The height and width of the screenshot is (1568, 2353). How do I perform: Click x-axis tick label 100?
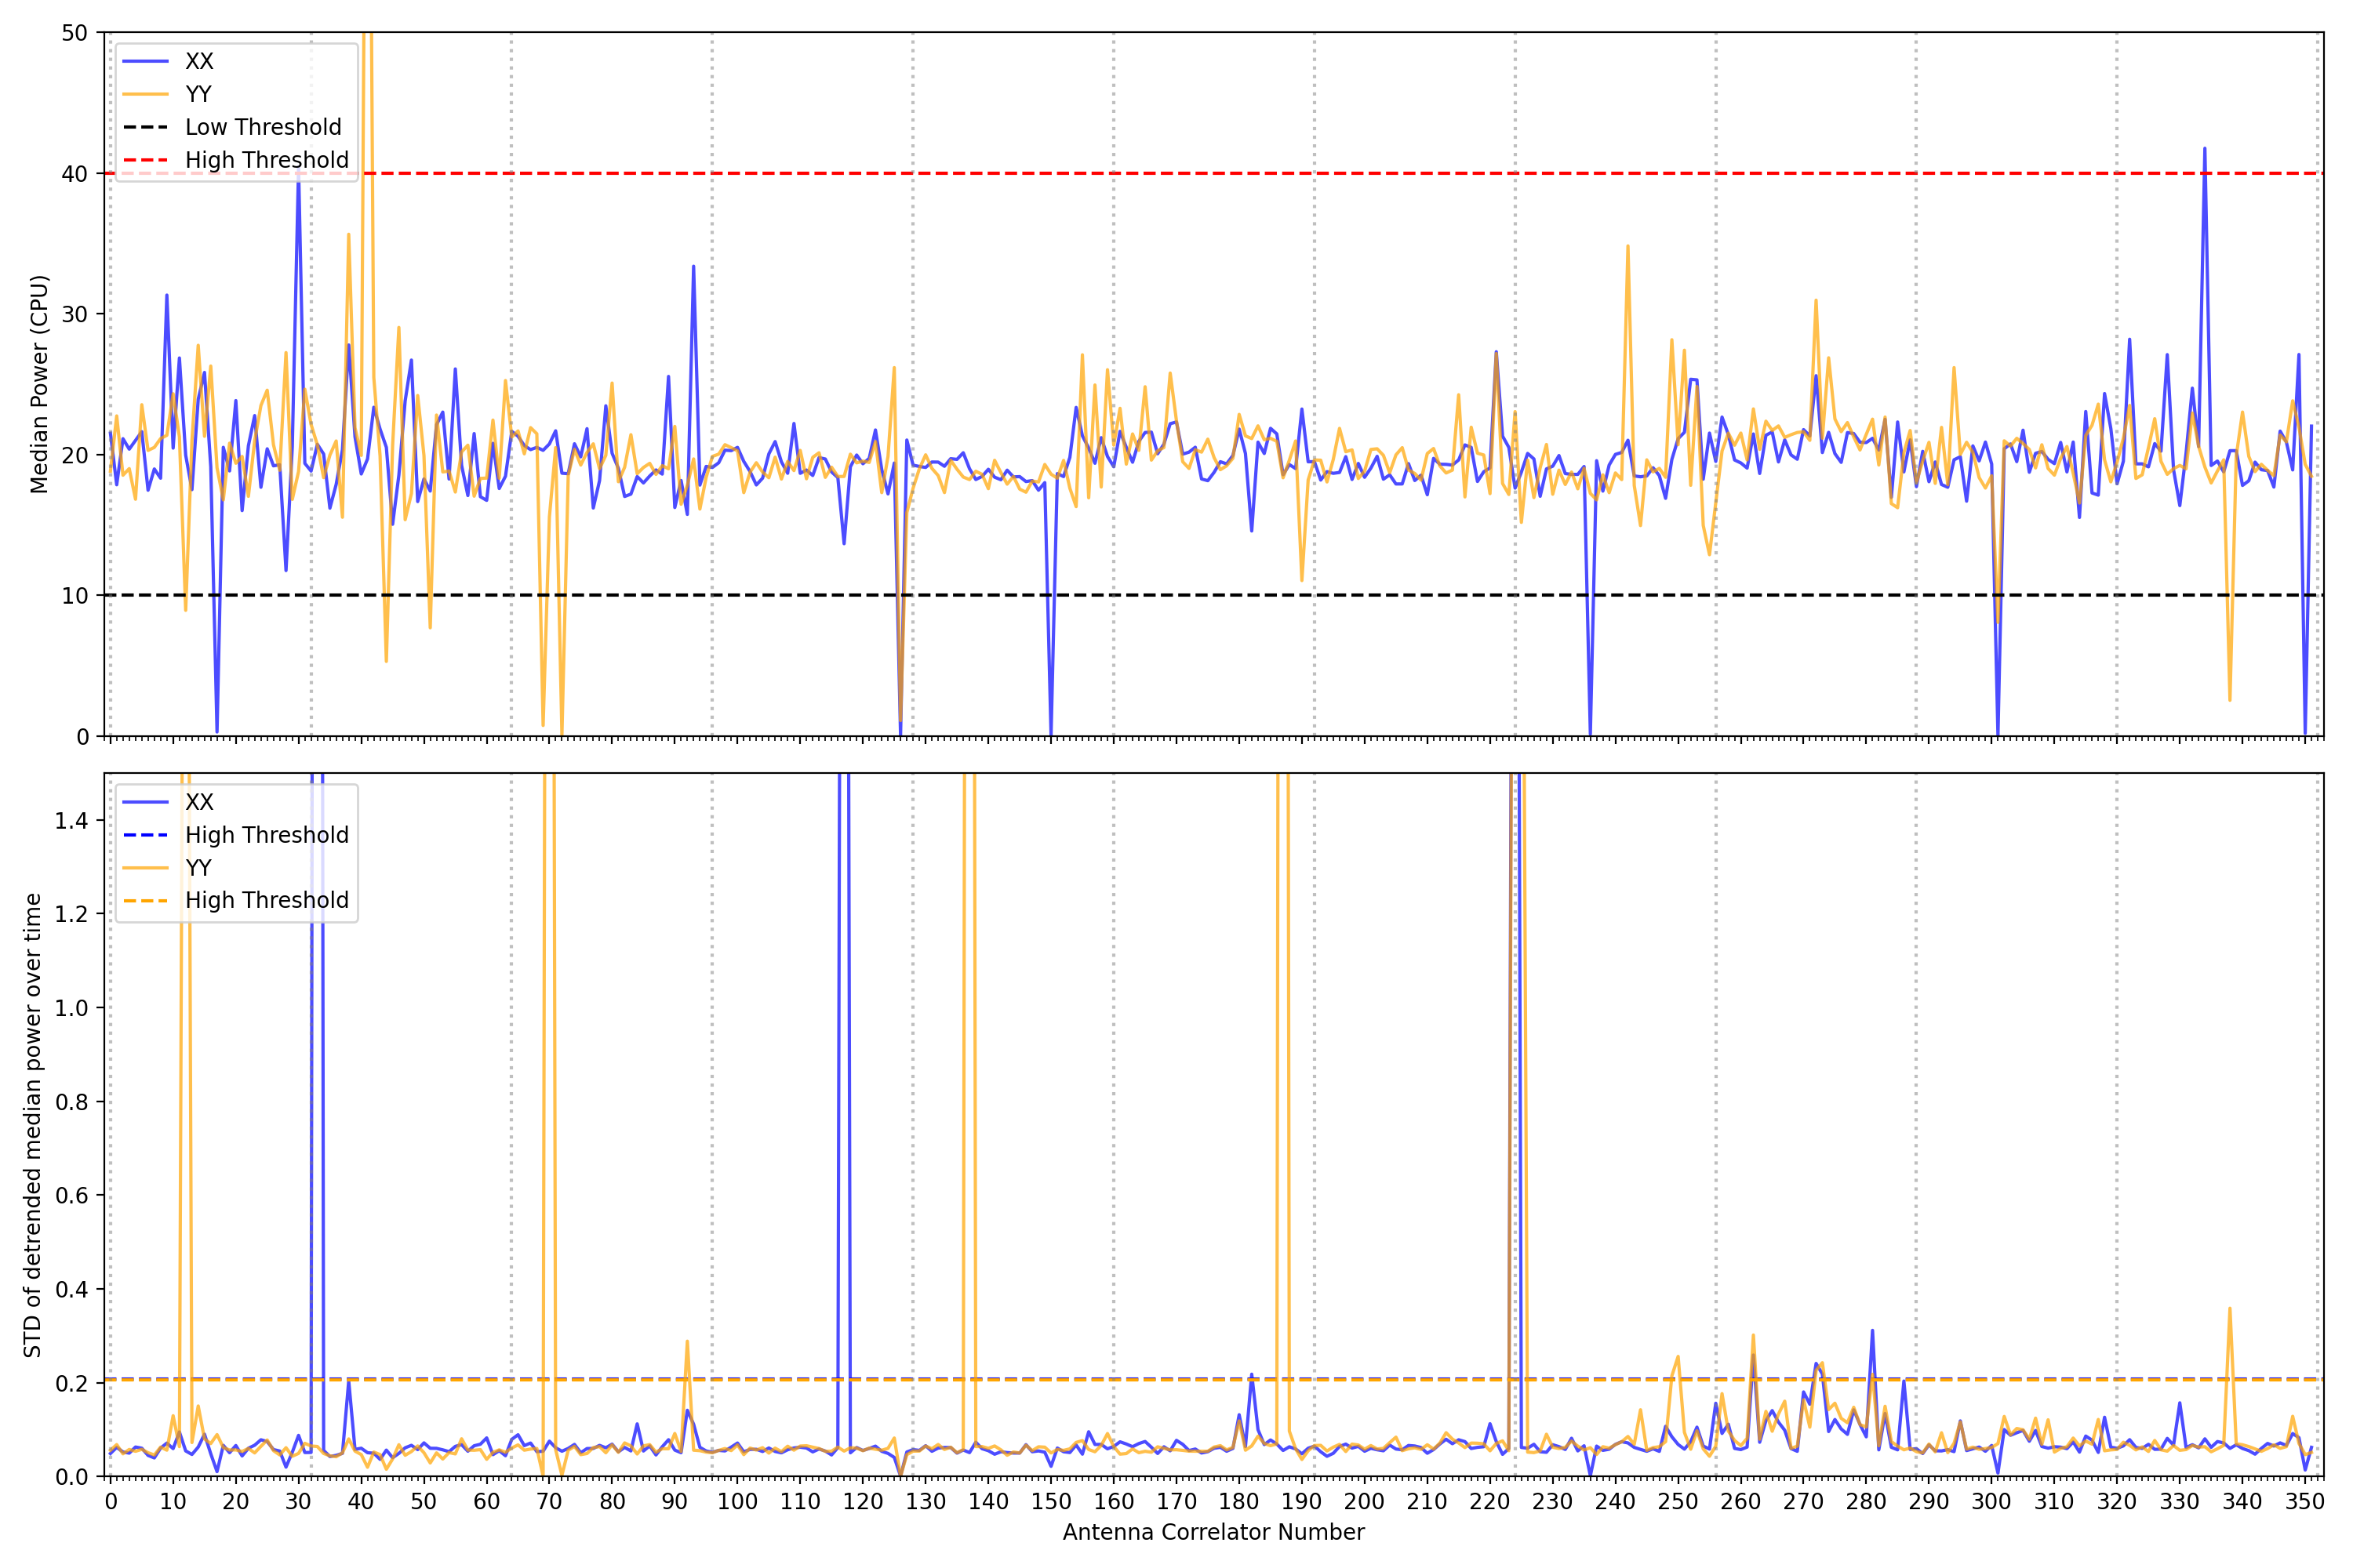[737, 1501]
